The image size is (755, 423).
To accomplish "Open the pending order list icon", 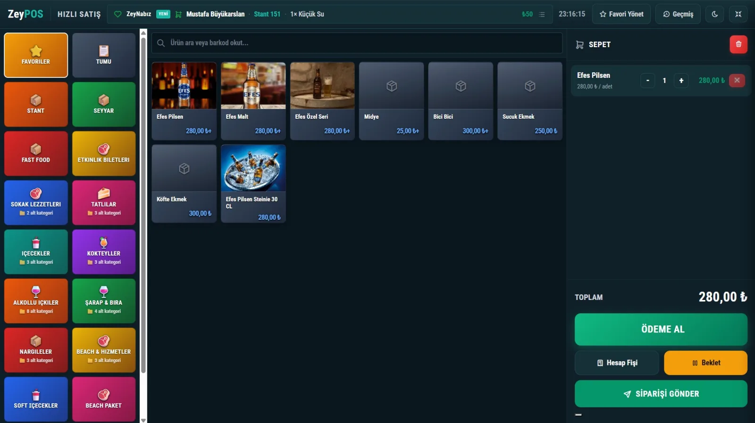I will (x=542, y=15).
